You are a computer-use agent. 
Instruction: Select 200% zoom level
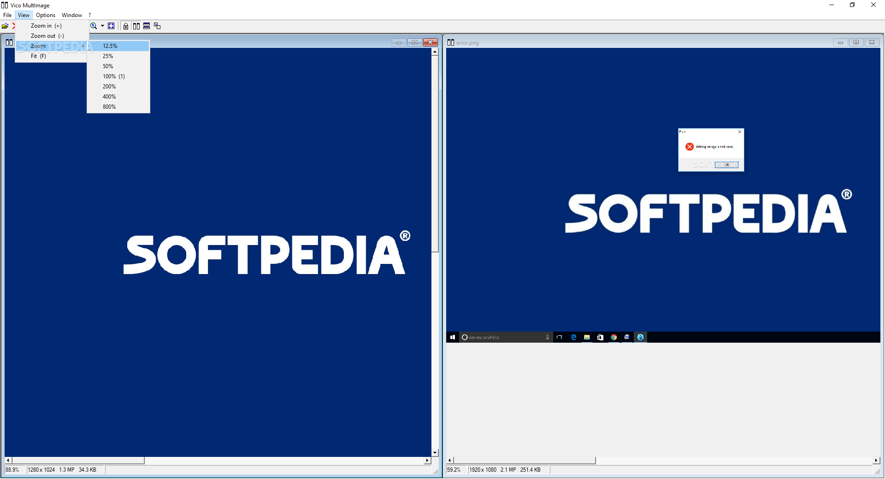click(x=118, y=87)
